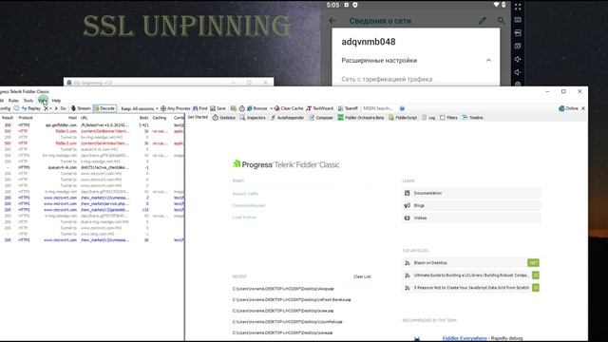608x342 pixels.
Task: Switch to the Inspectors tab
Action: click(253, 118)
